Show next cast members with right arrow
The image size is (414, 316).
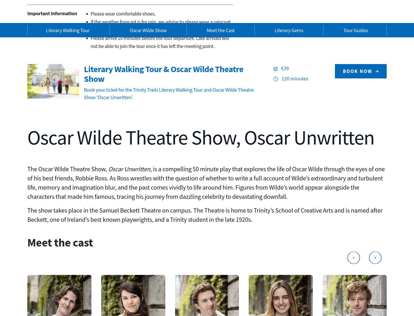[375, 258]
